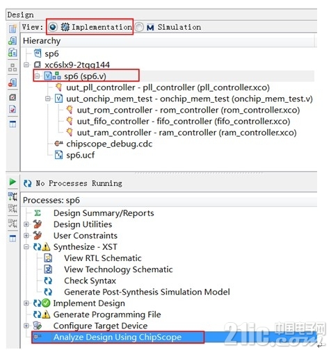
Task: Select uut_pll_controller core in hierarchy
Action: 168,87
